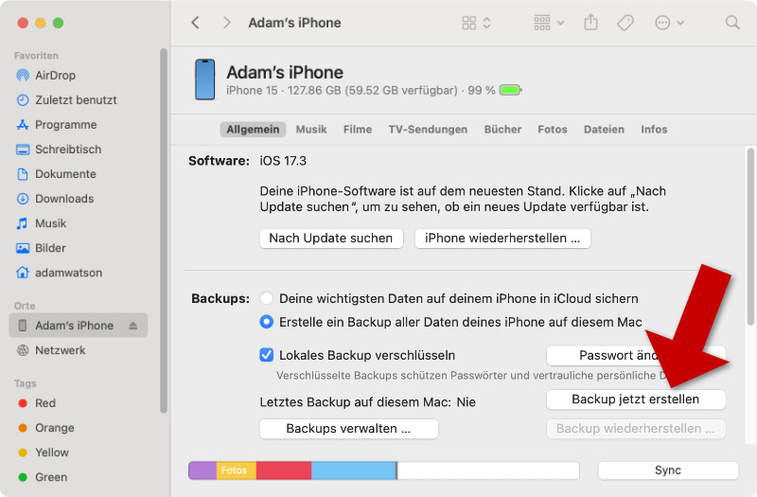Click the Schreibtisch desktop icon
The height and width of the screenshot is (497, 757).
coord(23,150)
